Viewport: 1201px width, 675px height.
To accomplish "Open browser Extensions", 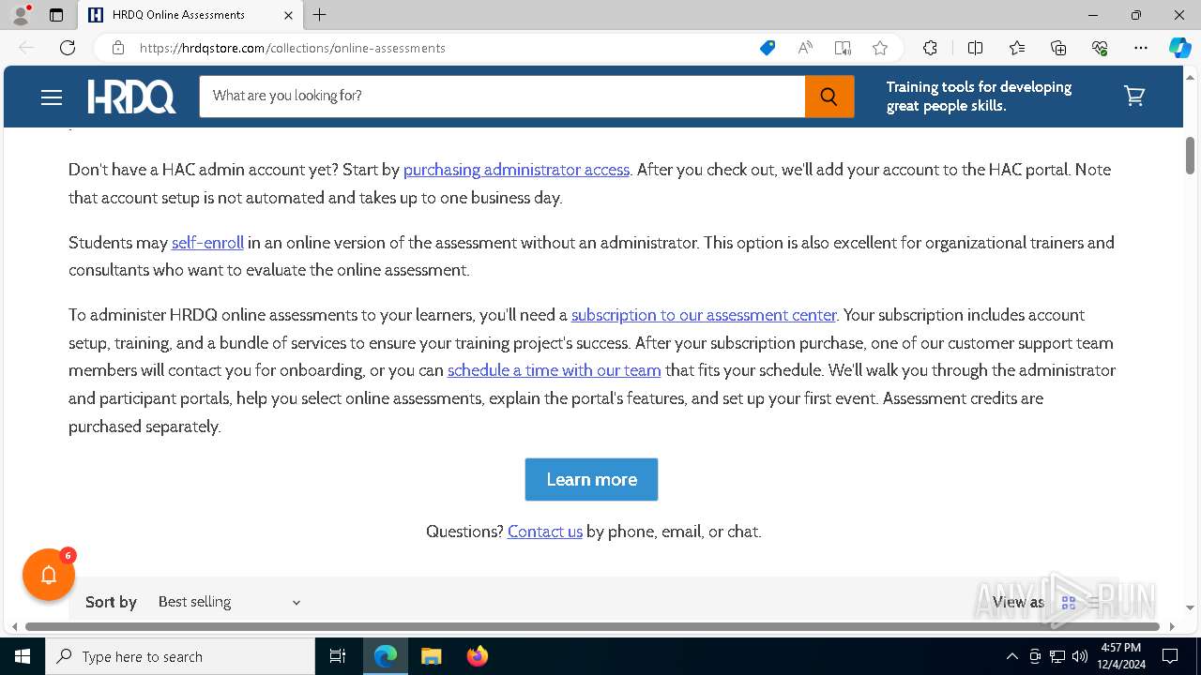I will point(930,48).
